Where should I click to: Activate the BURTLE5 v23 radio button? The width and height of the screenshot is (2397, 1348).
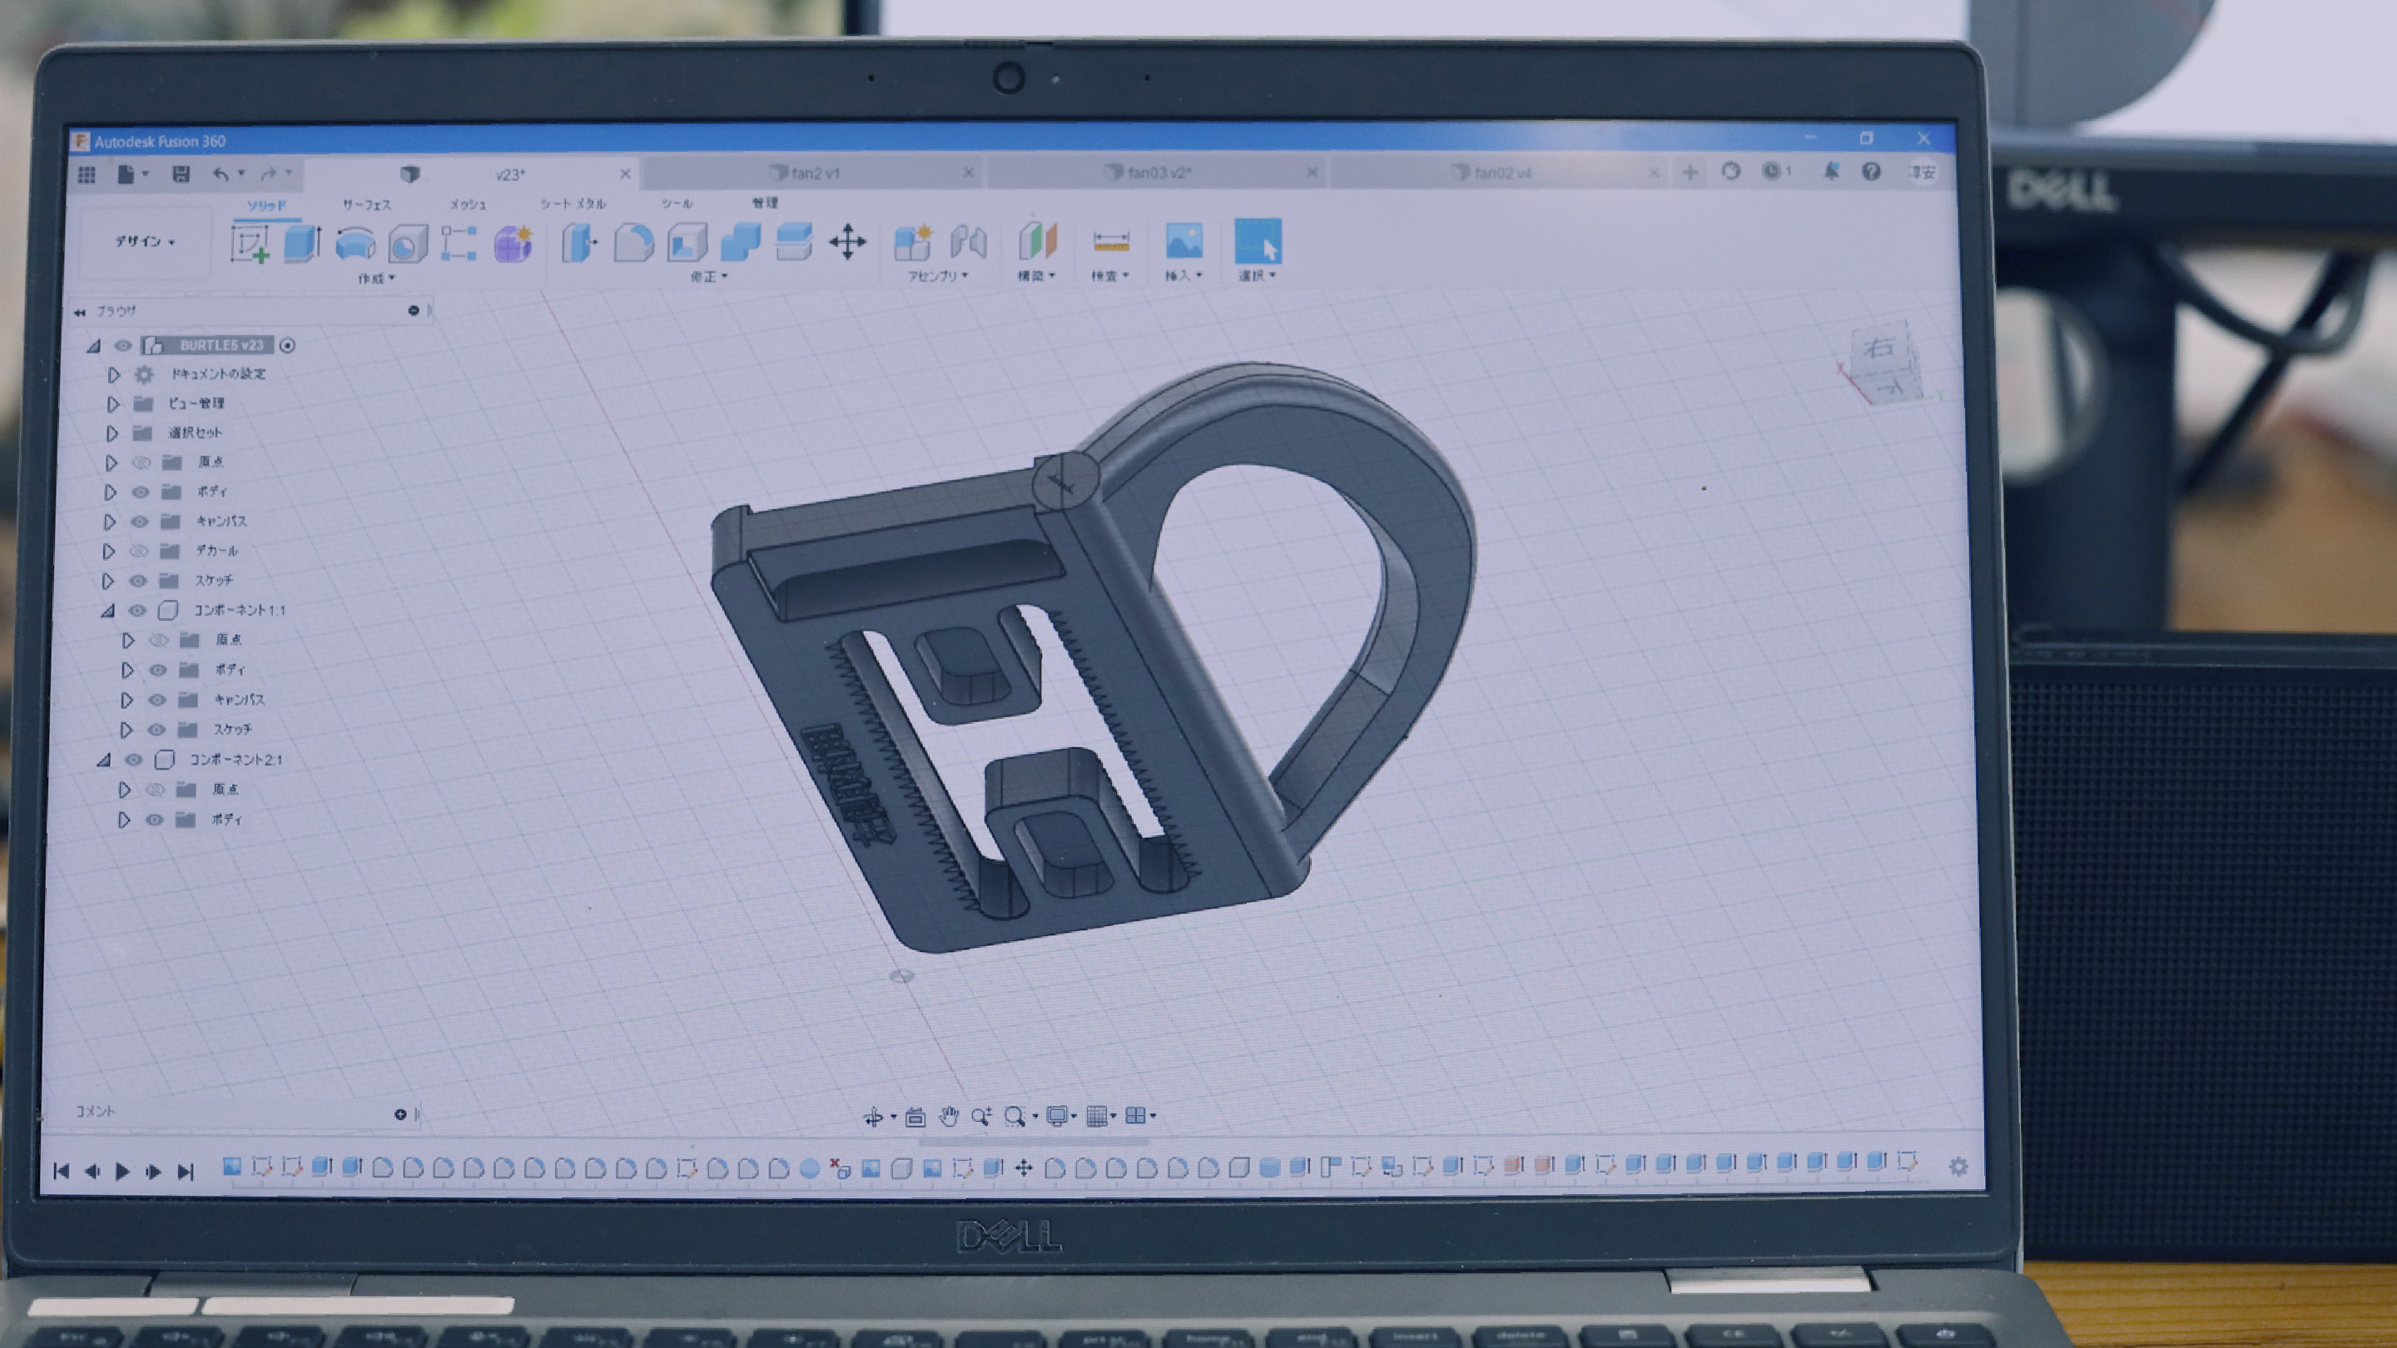click(287, 345)
